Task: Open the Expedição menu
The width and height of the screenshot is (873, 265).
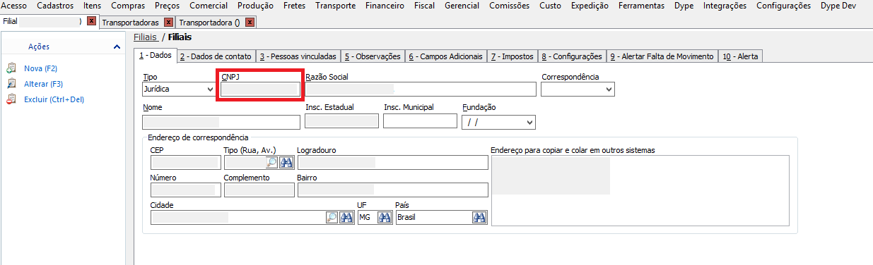Action: [590, 6]
